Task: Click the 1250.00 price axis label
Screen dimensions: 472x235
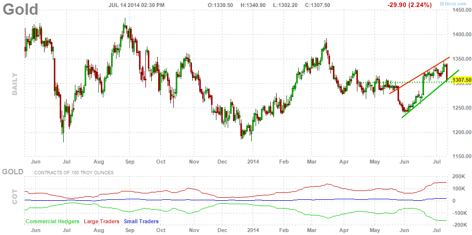Action: pyautogui.click(x=462, y=108)
